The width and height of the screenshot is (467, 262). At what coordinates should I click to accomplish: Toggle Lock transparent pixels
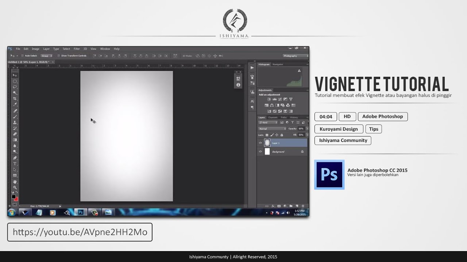coord(267,135)
